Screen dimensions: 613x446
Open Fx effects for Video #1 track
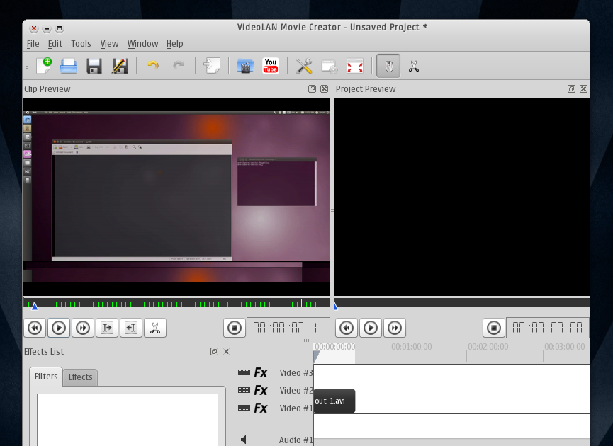260,408
